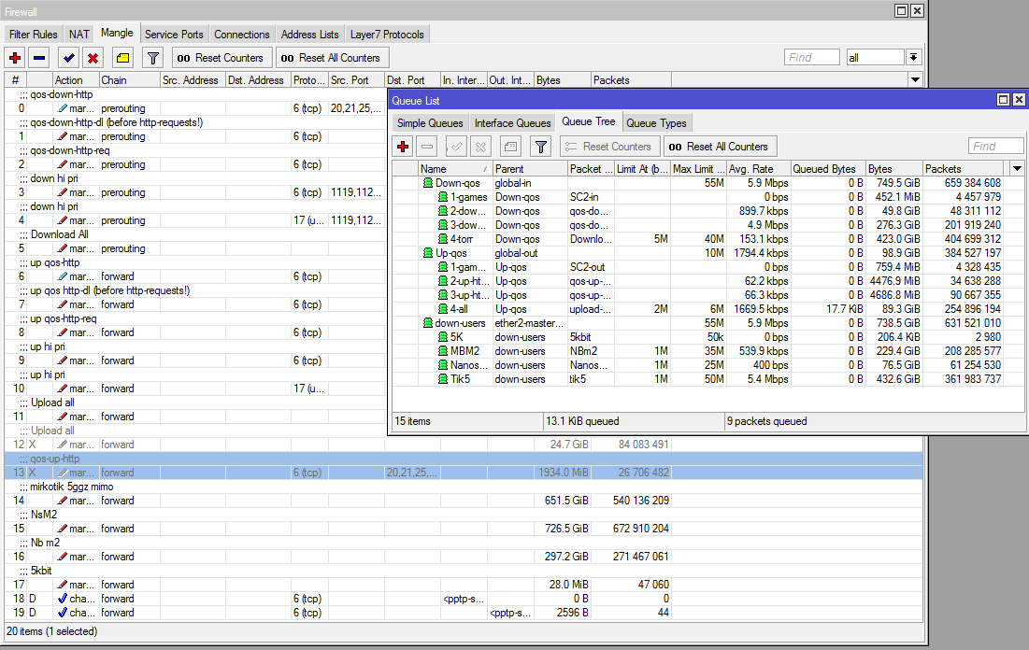The height and width of the screenshot is (650, 1029).
Task: Click the yellow Comment icon in Firewall toolbar
Action: [123, 58]
